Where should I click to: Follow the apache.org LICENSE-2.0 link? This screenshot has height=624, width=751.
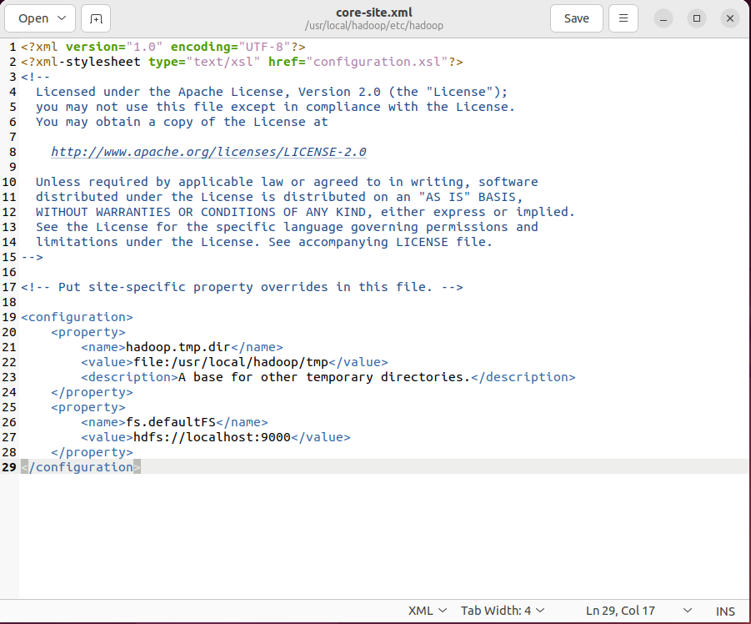[209, 152]
